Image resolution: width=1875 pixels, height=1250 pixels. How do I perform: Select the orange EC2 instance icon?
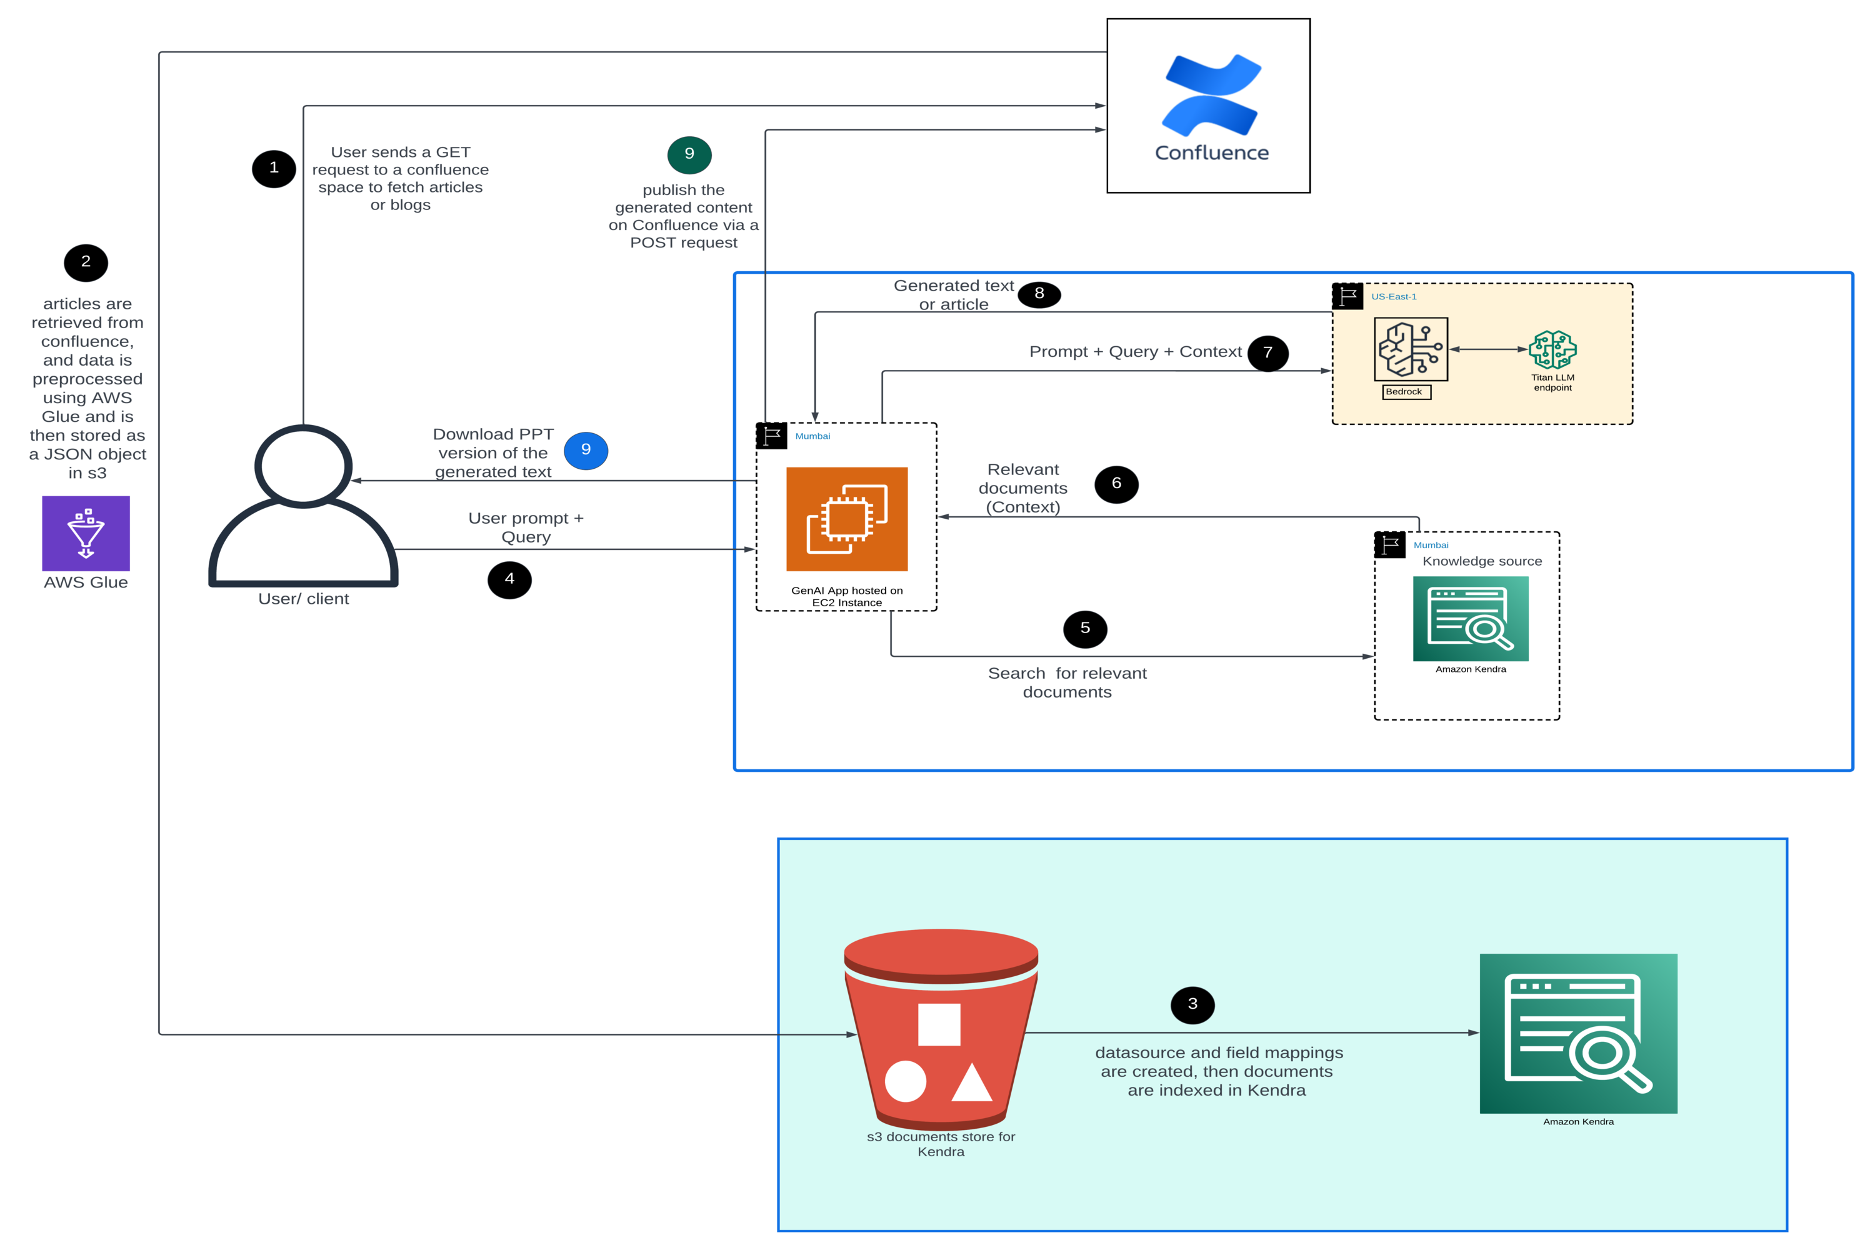click(847, 519)
